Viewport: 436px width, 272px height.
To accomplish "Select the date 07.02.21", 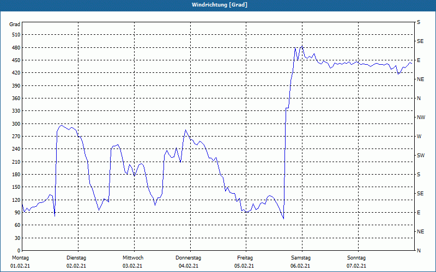I will [x=356, y=266].
